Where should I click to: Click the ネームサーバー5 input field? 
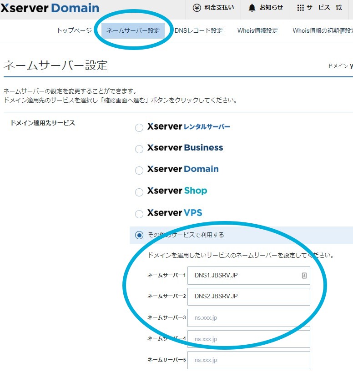[249, 360]
